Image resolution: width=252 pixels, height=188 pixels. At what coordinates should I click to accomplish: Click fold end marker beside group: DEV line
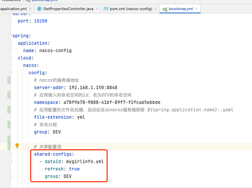click(11, 176)
